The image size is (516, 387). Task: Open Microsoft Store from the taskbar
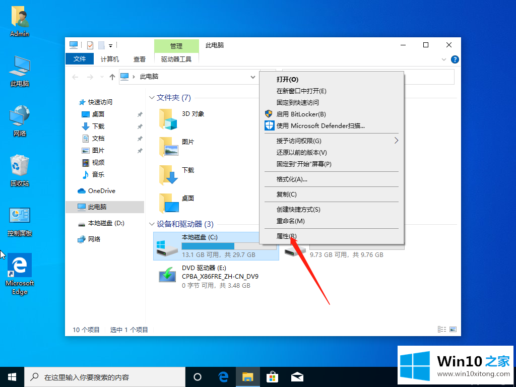click(x=273, y=377)
